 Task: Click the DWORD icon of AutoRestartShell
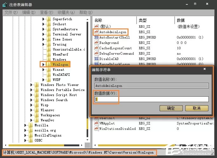point(96,37)
